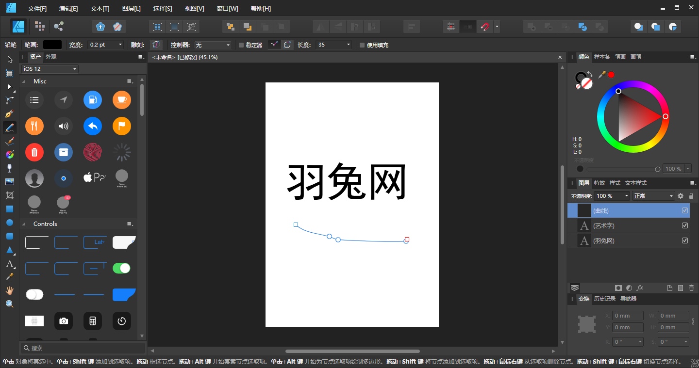This screenshot has width=699, height=368.
Task: Select the Vector Brush tool
Action: click(x=10, y=141)
